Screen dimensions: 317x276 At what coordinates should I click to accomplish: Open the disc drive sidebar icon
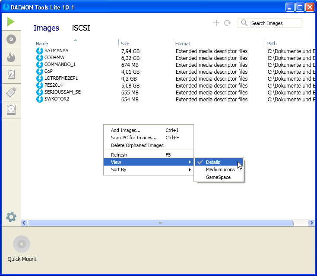(x=11, y=110)
